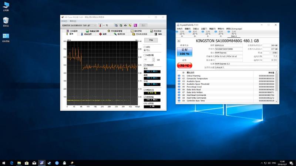296x166 pixels.
Task: Open the Extra Tests tab in HD Tune
Action: [156, 31]
